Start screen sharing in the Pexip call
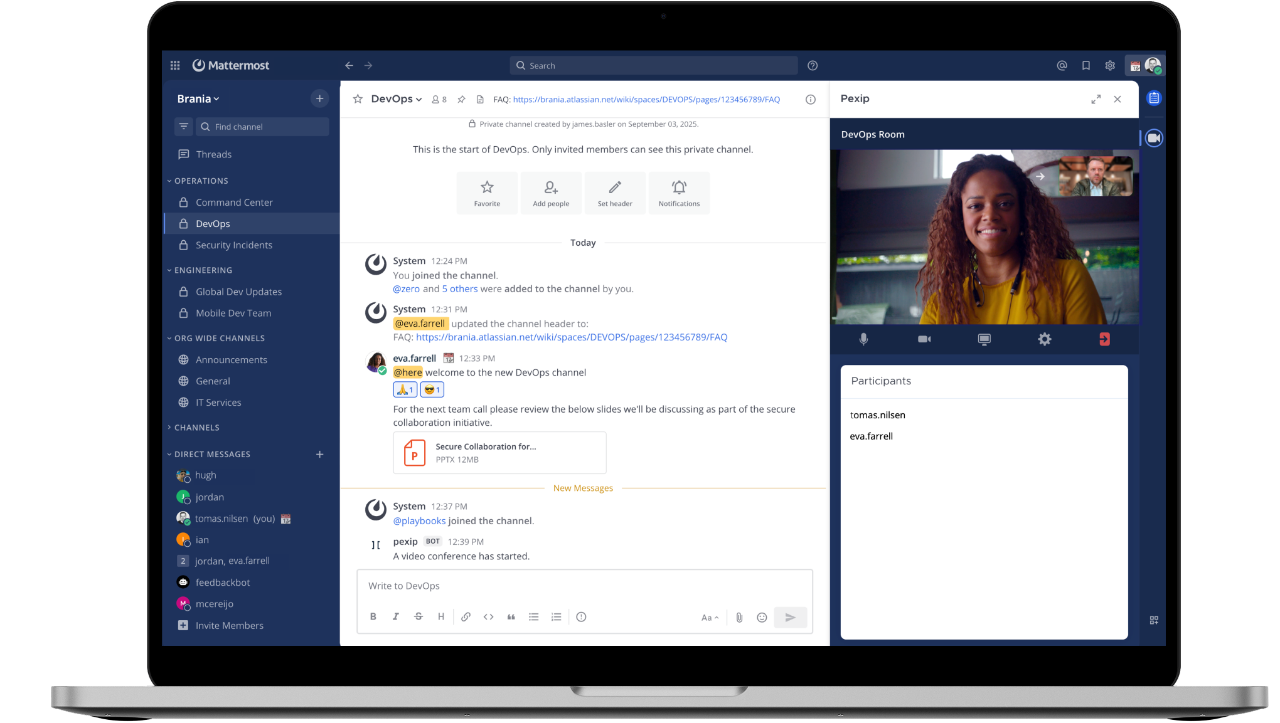This screenshot has width=1280, height=723. pos(984,339)
